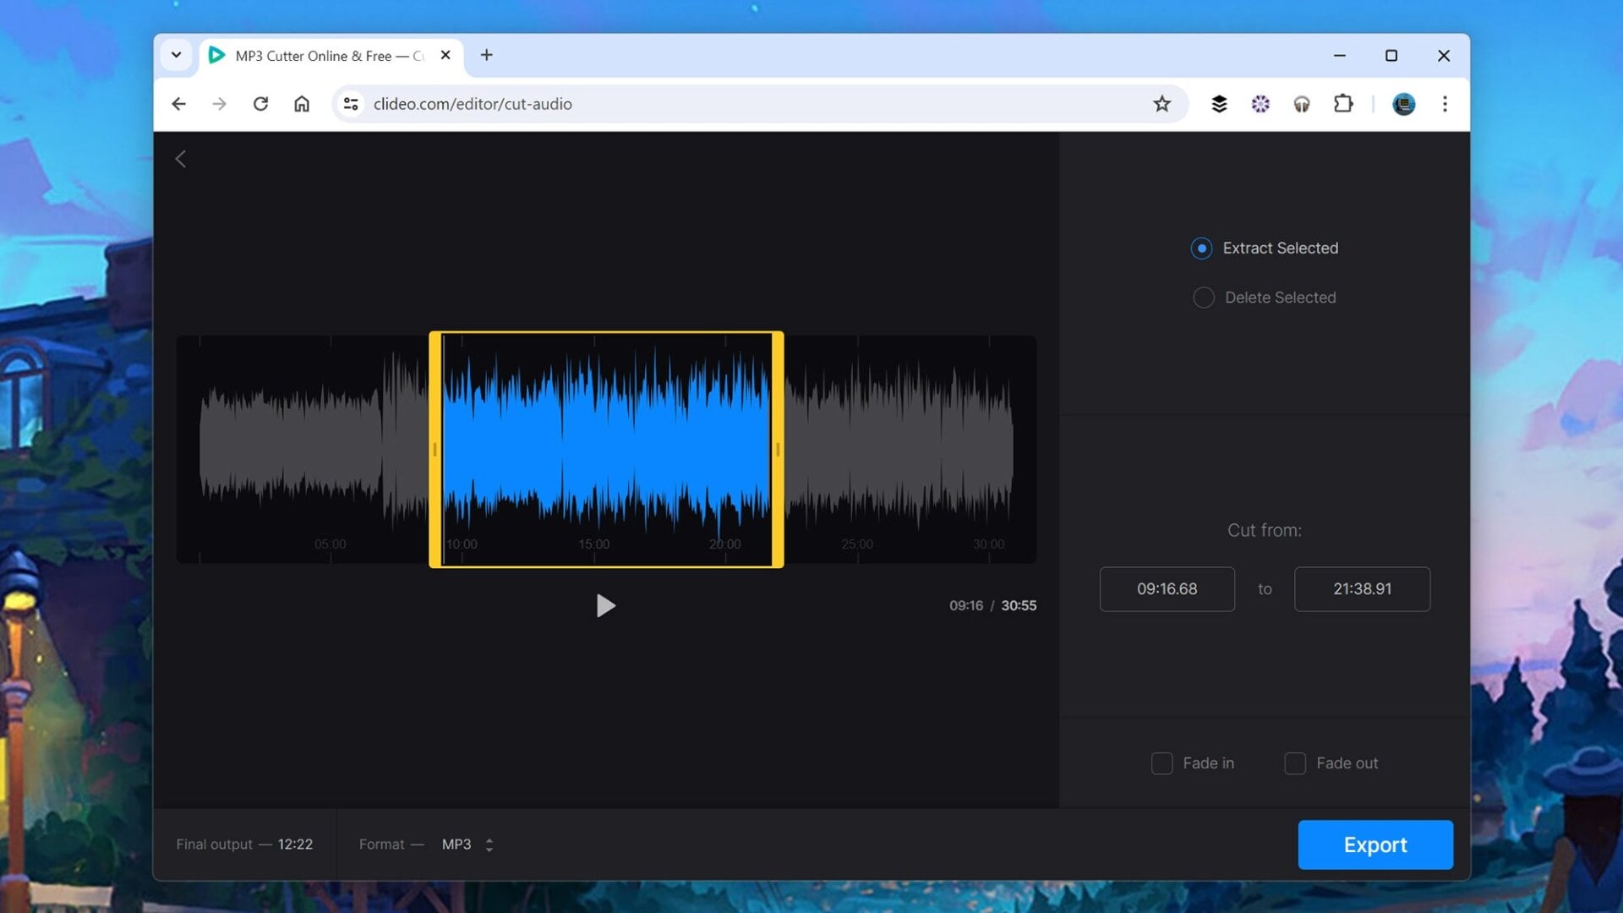Click the headphones extension icon
This screenshot has width=1623, height=913.
tap(1302, 104)
